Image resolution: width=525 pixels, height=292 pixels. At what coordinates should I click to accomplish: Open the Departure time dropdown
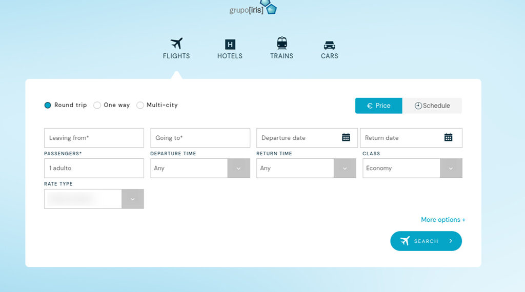pos(200,168)
